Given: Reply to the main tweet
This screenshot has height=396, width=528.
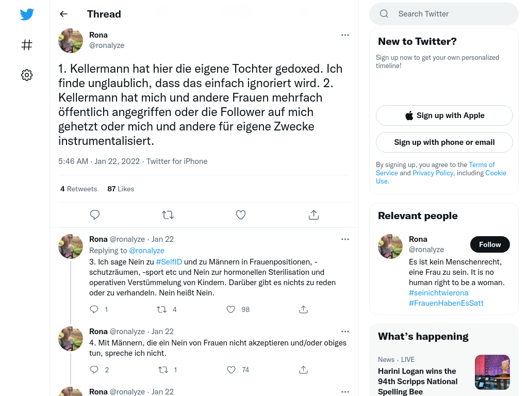Looking at the screenshot, I should coord(95,215).
